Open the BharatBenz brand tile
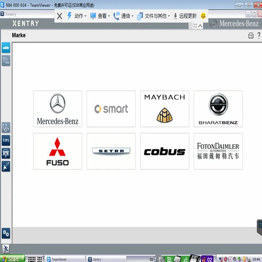The height and width of the screenshot is (262, 262). tap(218, 109)
